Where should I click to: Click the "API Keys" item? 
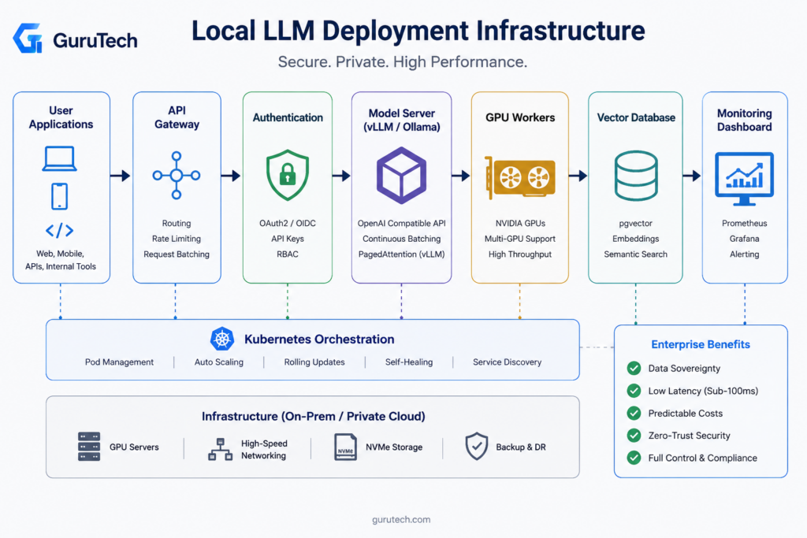click(287, 239)
